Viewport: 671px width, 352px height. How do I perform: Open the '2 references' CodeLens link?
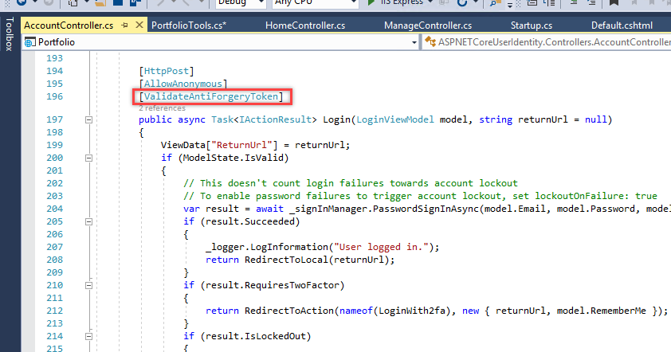click(x=163, y=108)
